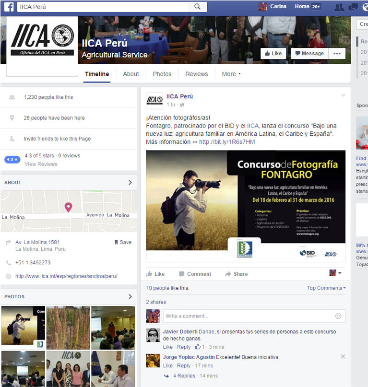Open the Av. La Molina 1581 address link
Viewport: 368px width, 387px height.
pyautogui.click(x=37, y=242)
